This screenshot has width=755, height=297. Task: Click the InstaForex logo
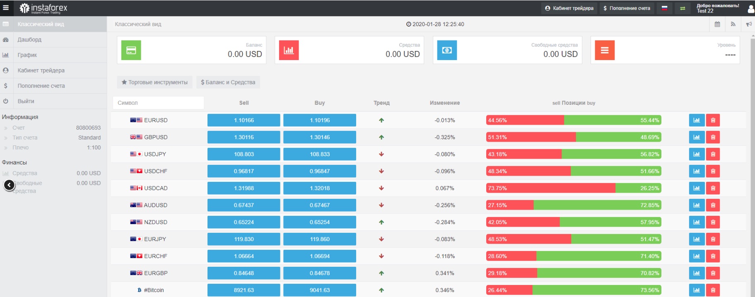[x=43, y=8]
